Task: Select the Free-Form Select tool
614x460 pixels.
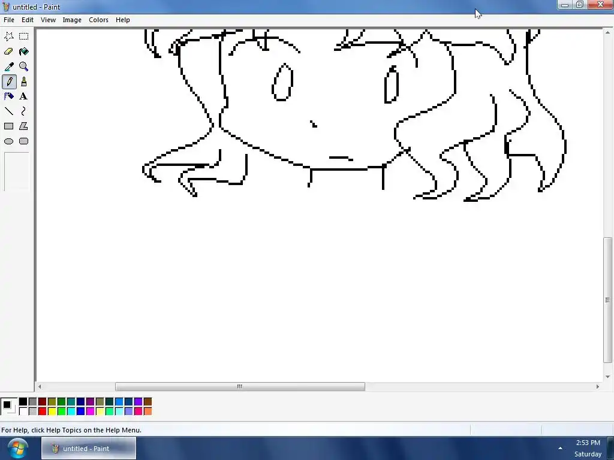Action: tap(8, 37)
